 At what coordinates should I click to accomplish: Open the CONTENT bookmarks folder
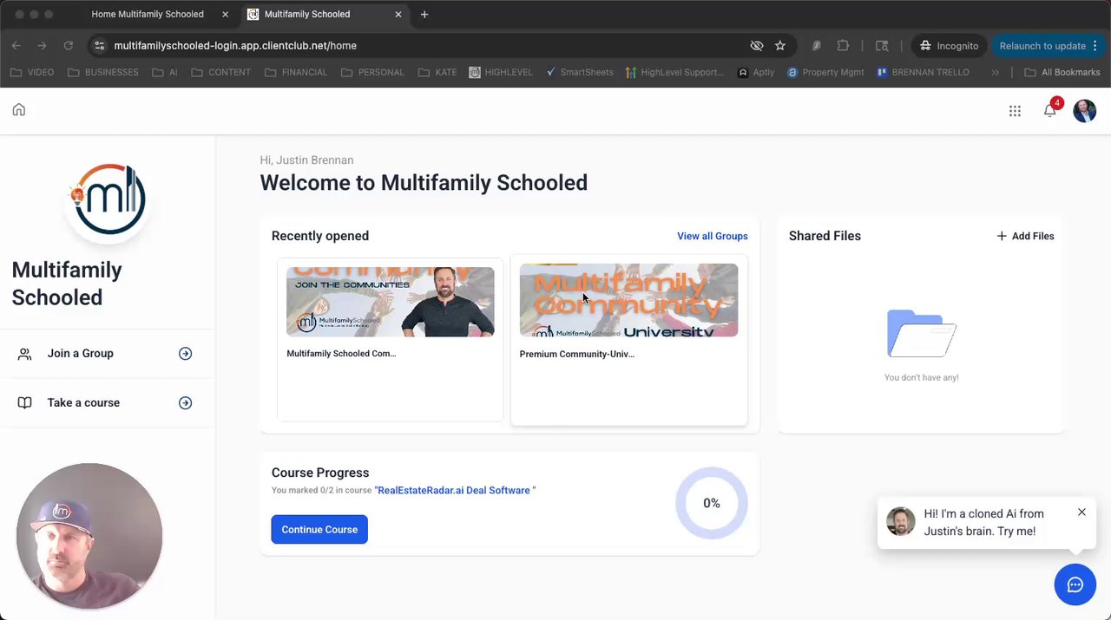220,72
